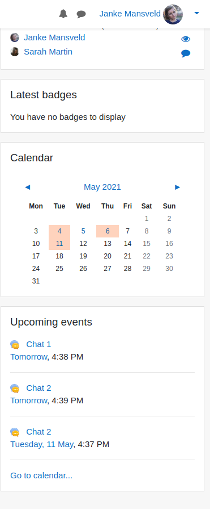Expand the user menu dropdown arrow
The width and height of the screenshot is (210, 509).
(196, 13)
